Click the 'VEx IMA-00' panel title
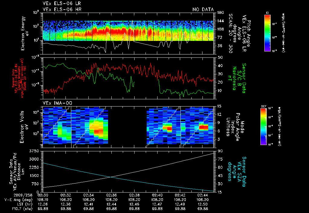Screen dimensions: 309x213 (57, 103)
